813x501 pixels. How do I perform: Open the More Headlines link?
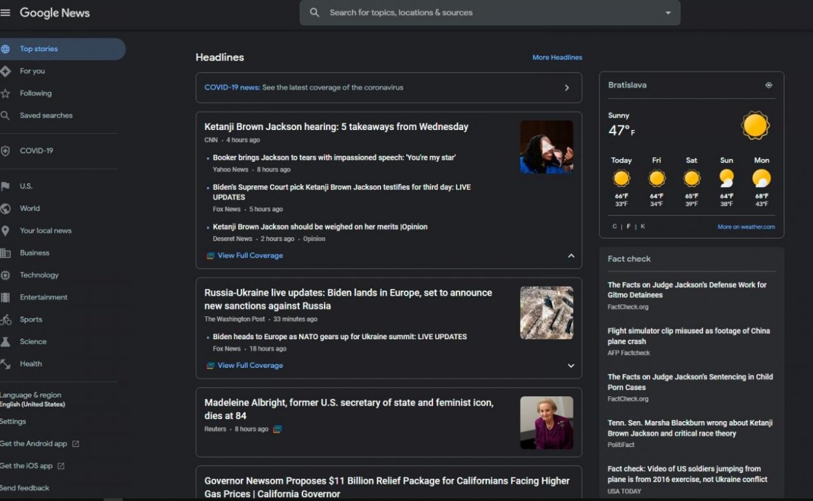(x=557, y=57)
